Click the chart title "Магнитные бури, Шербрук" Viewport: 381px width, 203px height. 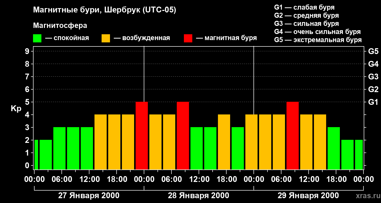(104, 10)
